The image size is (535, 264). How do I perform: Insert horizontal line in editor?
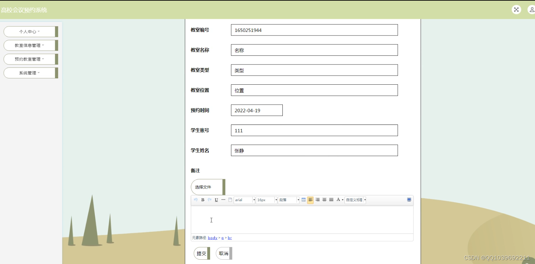pyautogui.click(x=223, y=200)
